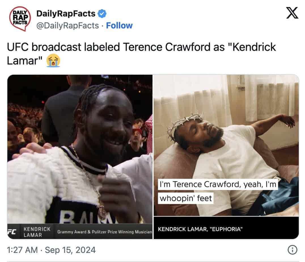This screenshot has width=305, height=262.
Task: Open the right Euphoria lyric image
Action: [x=226, y=157]
